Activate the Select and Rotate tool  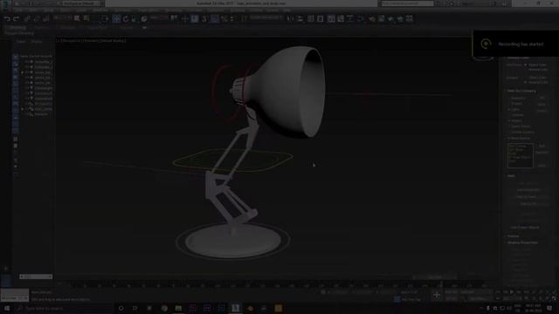(x=126, y=18)
